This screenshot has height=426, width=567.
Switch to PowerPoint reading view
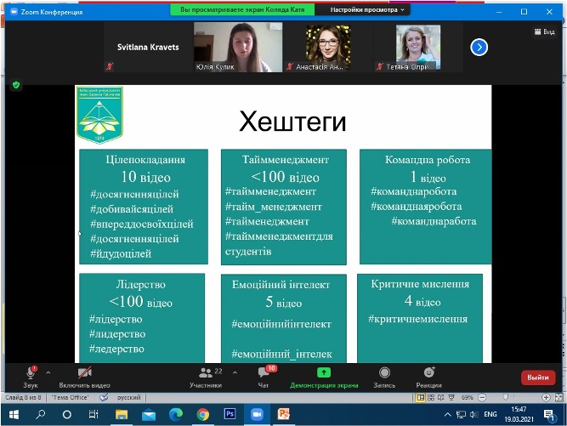440,397
